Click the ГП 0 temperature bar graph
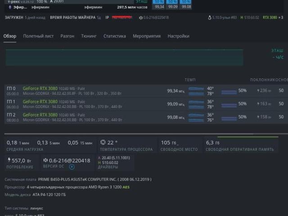Viewport: 288px width, 216px height. (x=196, y=90)
